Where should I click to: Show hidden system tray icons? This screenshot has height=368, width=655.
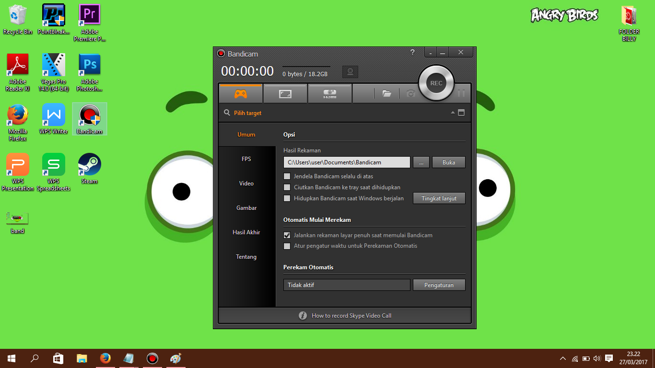pos(563,358)
